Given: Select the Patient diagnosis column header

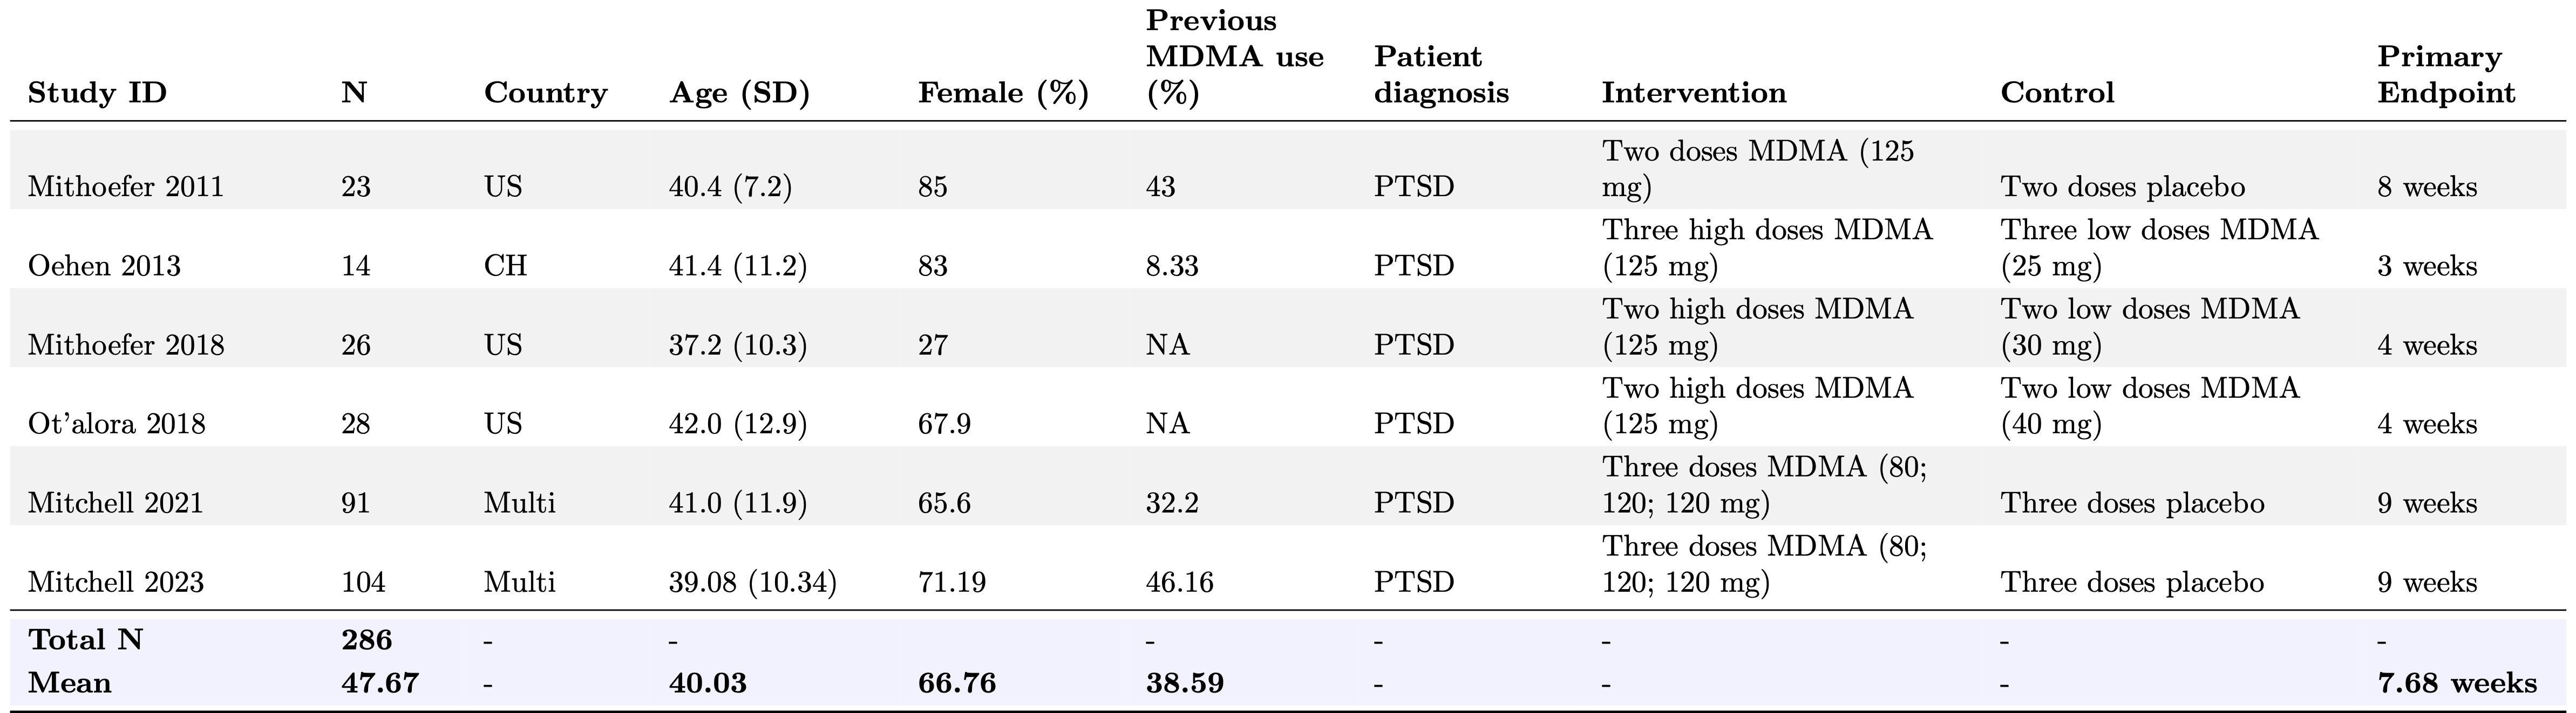Looking at the screenshot, I should [1440, 75].
